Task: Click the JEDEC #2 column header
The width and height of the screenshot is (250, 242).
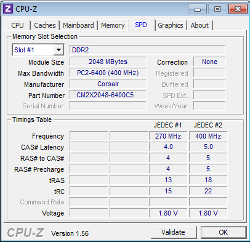Action: coord(208,125)
